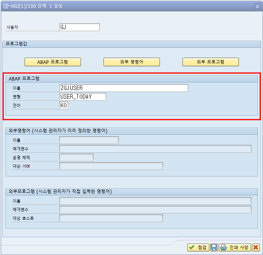This screenshot has height=255, width=263.
Task: Click the 사용자 label
Action: click(x=12, y=27)
